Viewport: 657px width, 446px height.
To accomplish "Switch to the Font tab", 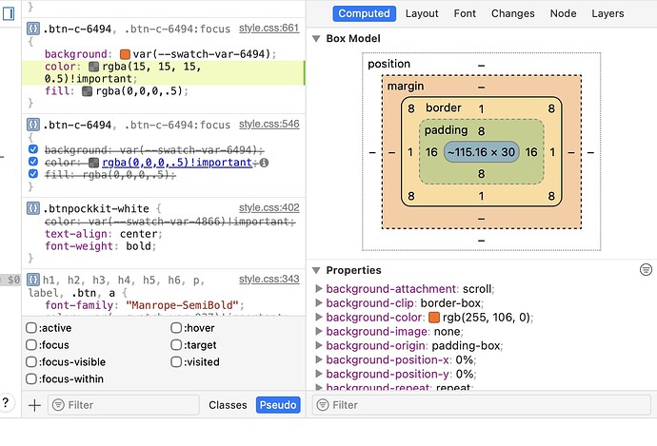I will pyautogui.click(x=465, y=13).
